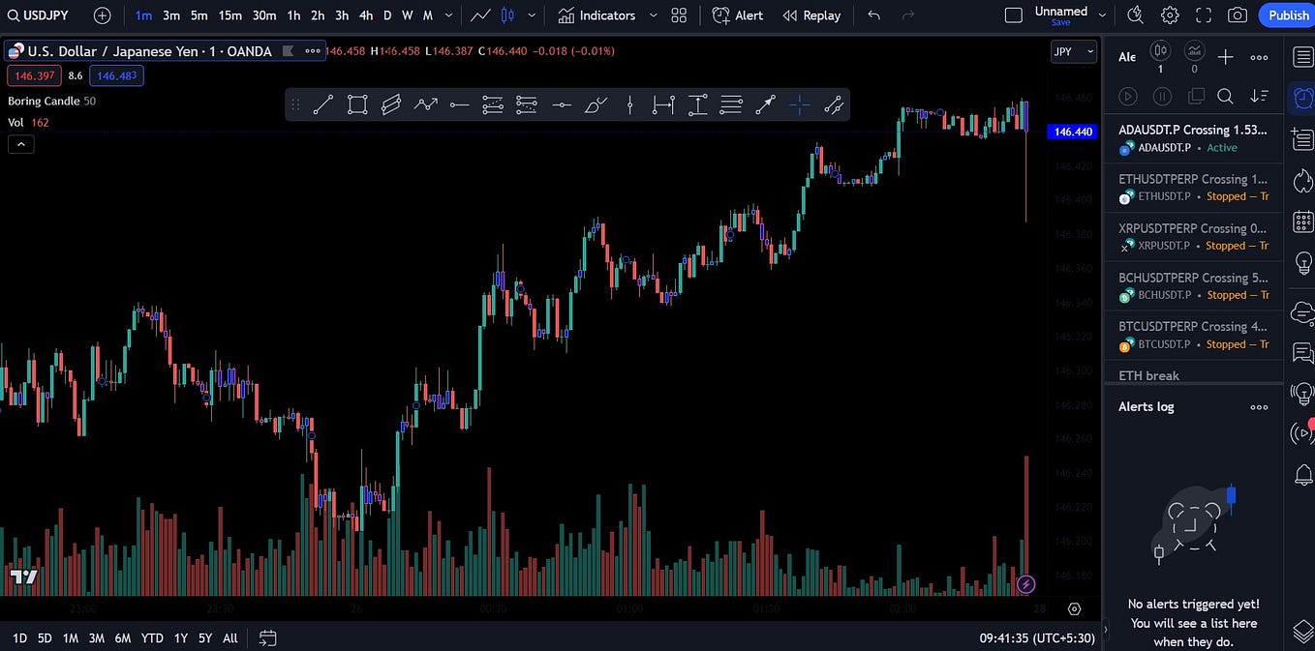
Task: Resume all alerts with the play icon
Action: click(1127, 96)
